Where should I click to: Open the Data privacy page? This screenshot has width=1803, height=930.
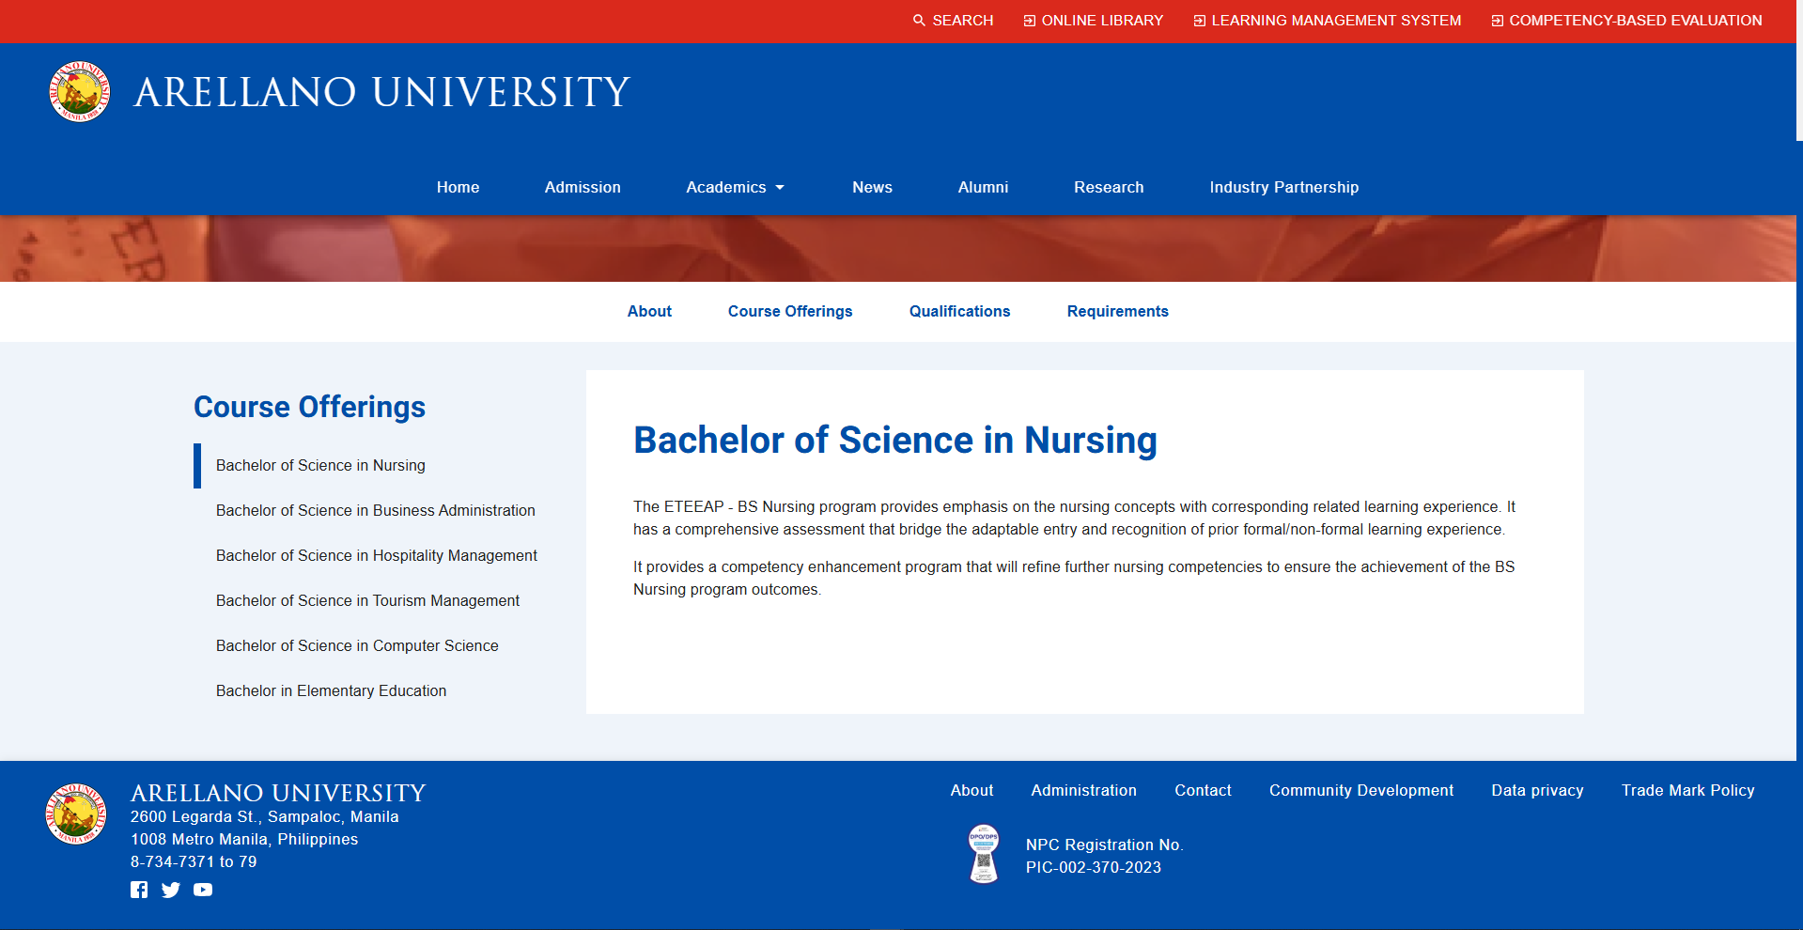click(x=1536, y=790)
